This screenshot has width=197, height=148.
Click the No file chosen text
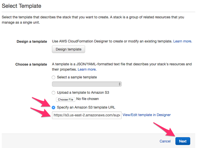(x=87, y=99)
